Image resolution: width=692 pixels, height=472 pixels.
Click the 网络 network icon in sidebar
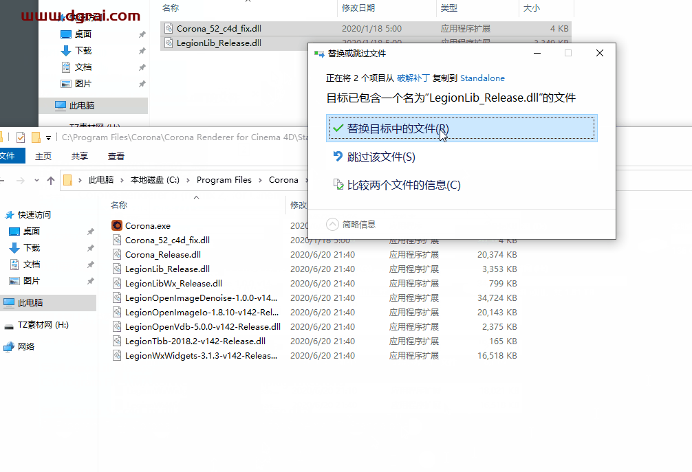(9, 347)
